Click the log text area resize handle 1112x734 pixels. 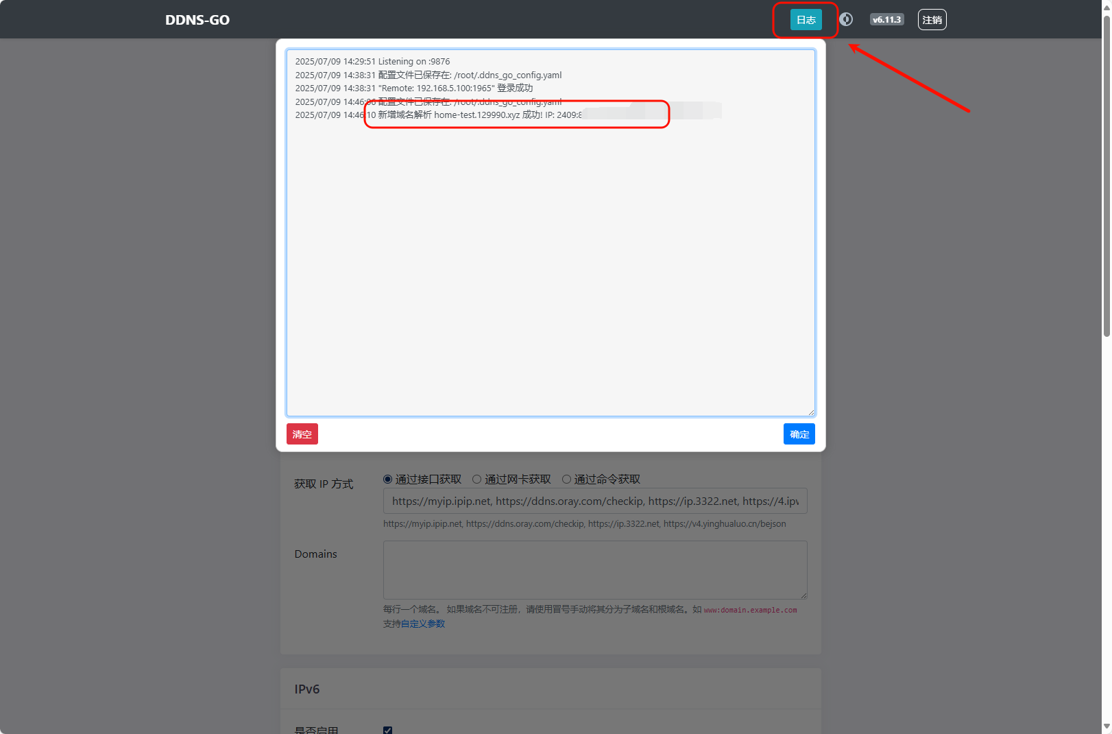coord(811,412)
